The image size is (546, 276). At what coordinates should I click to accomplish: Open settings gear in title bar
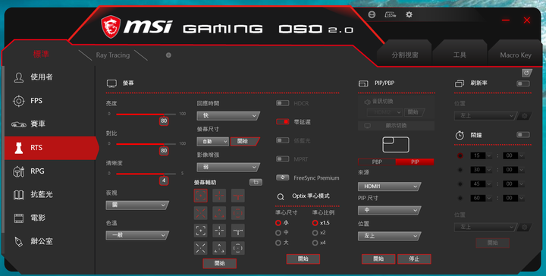click(x=409, y=14)
